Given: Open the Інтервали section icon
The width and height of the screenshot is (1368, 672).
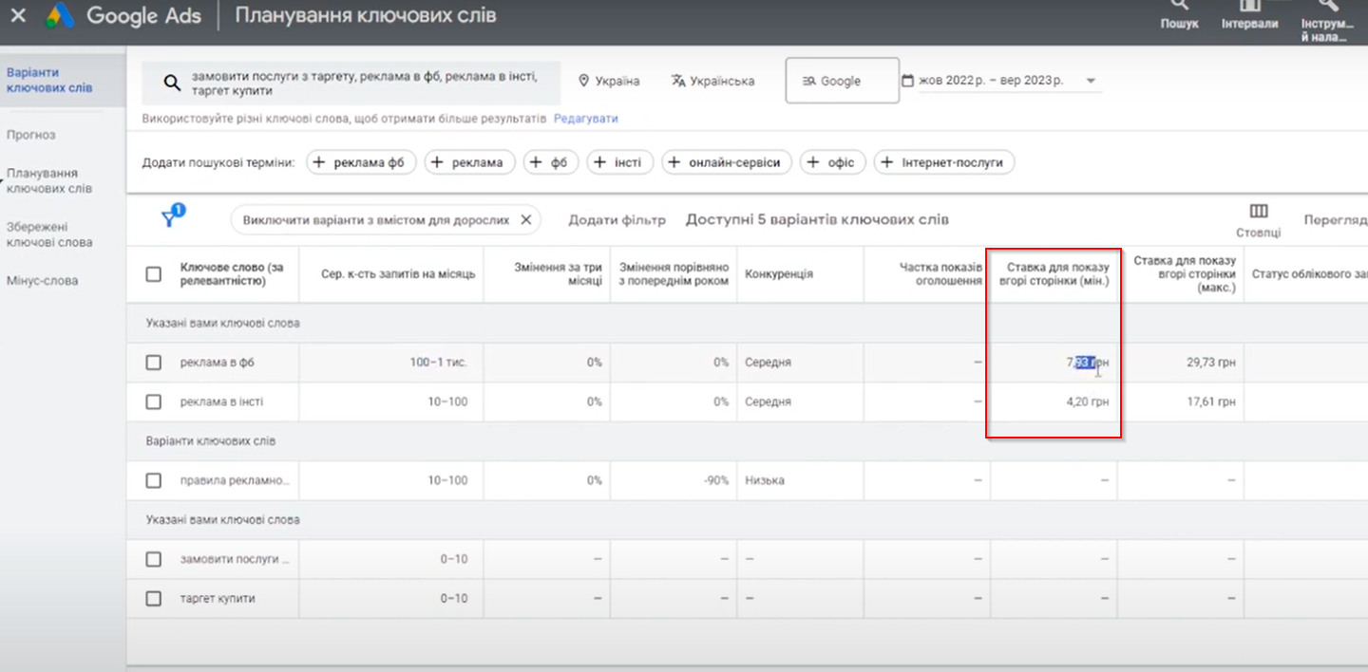Looking at the screenshot, I should point(1249,15).
